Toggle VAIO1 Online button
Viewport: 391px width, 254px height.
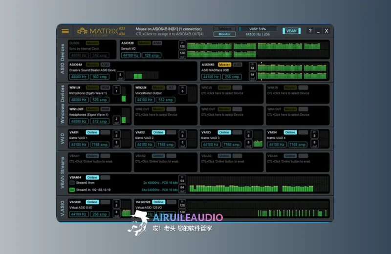[92, 132]
